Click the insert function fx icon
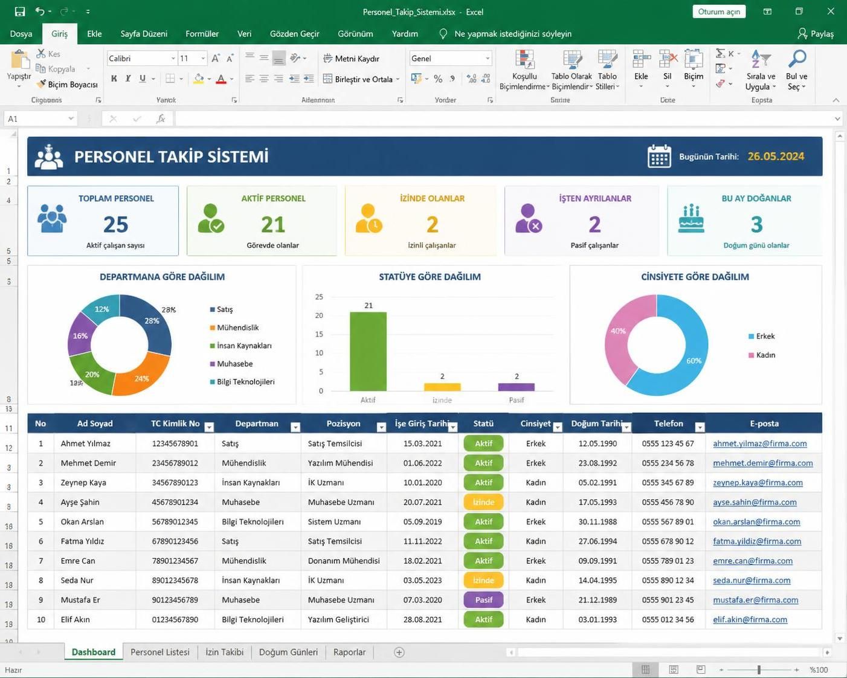The image size is (847, 678). pos(161,119)
